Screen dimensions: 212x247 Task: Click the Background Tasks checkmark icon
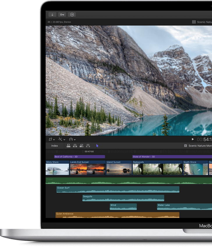click(72, 15)
